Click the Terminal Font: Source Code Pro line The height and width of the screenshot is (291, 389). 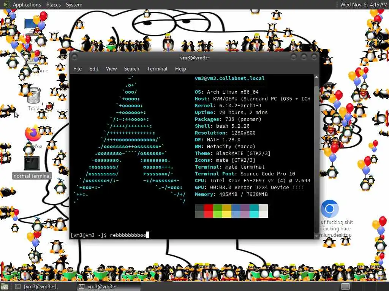(x=245, y=174)
